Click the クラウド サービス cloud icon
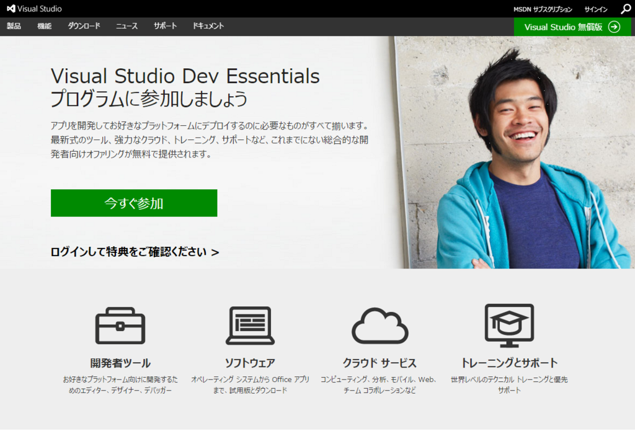Image resolution: width=635 pixels, height=434 pixels. tap(380, 326)
